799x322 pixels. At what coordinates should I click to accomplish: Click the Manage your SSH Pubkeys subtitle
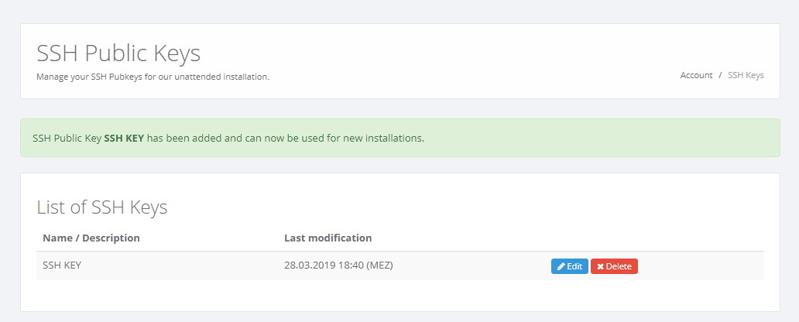click(x=153, y=77)
